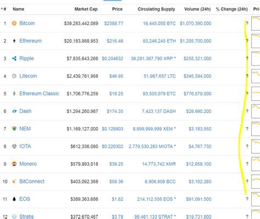Open the NEM coin page
The width and height of the screenshot is (260, 219).
(x=25, y=129)
